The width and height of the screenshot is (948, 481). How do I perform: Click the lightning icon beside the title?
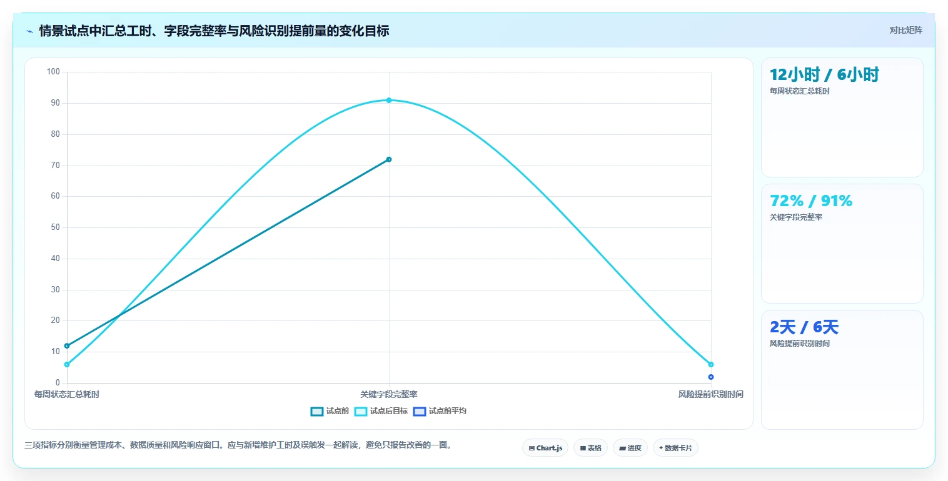pyautogui.click(x=30, y=31)
